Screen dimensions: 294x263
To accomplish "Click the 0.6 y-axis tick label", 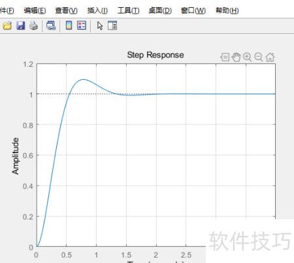I will (x=28, y=156).
